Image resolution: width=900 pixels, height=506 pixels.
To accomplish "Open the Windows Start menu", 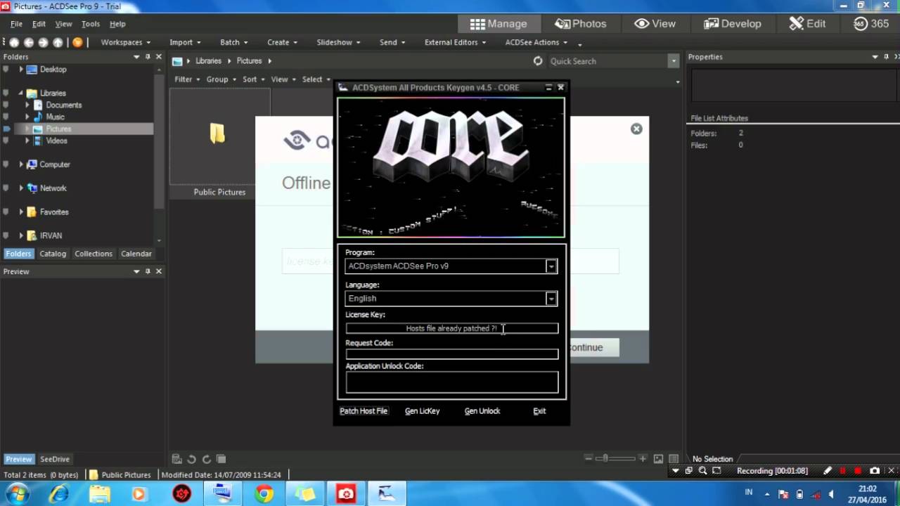I will click(x=18, y=494).
